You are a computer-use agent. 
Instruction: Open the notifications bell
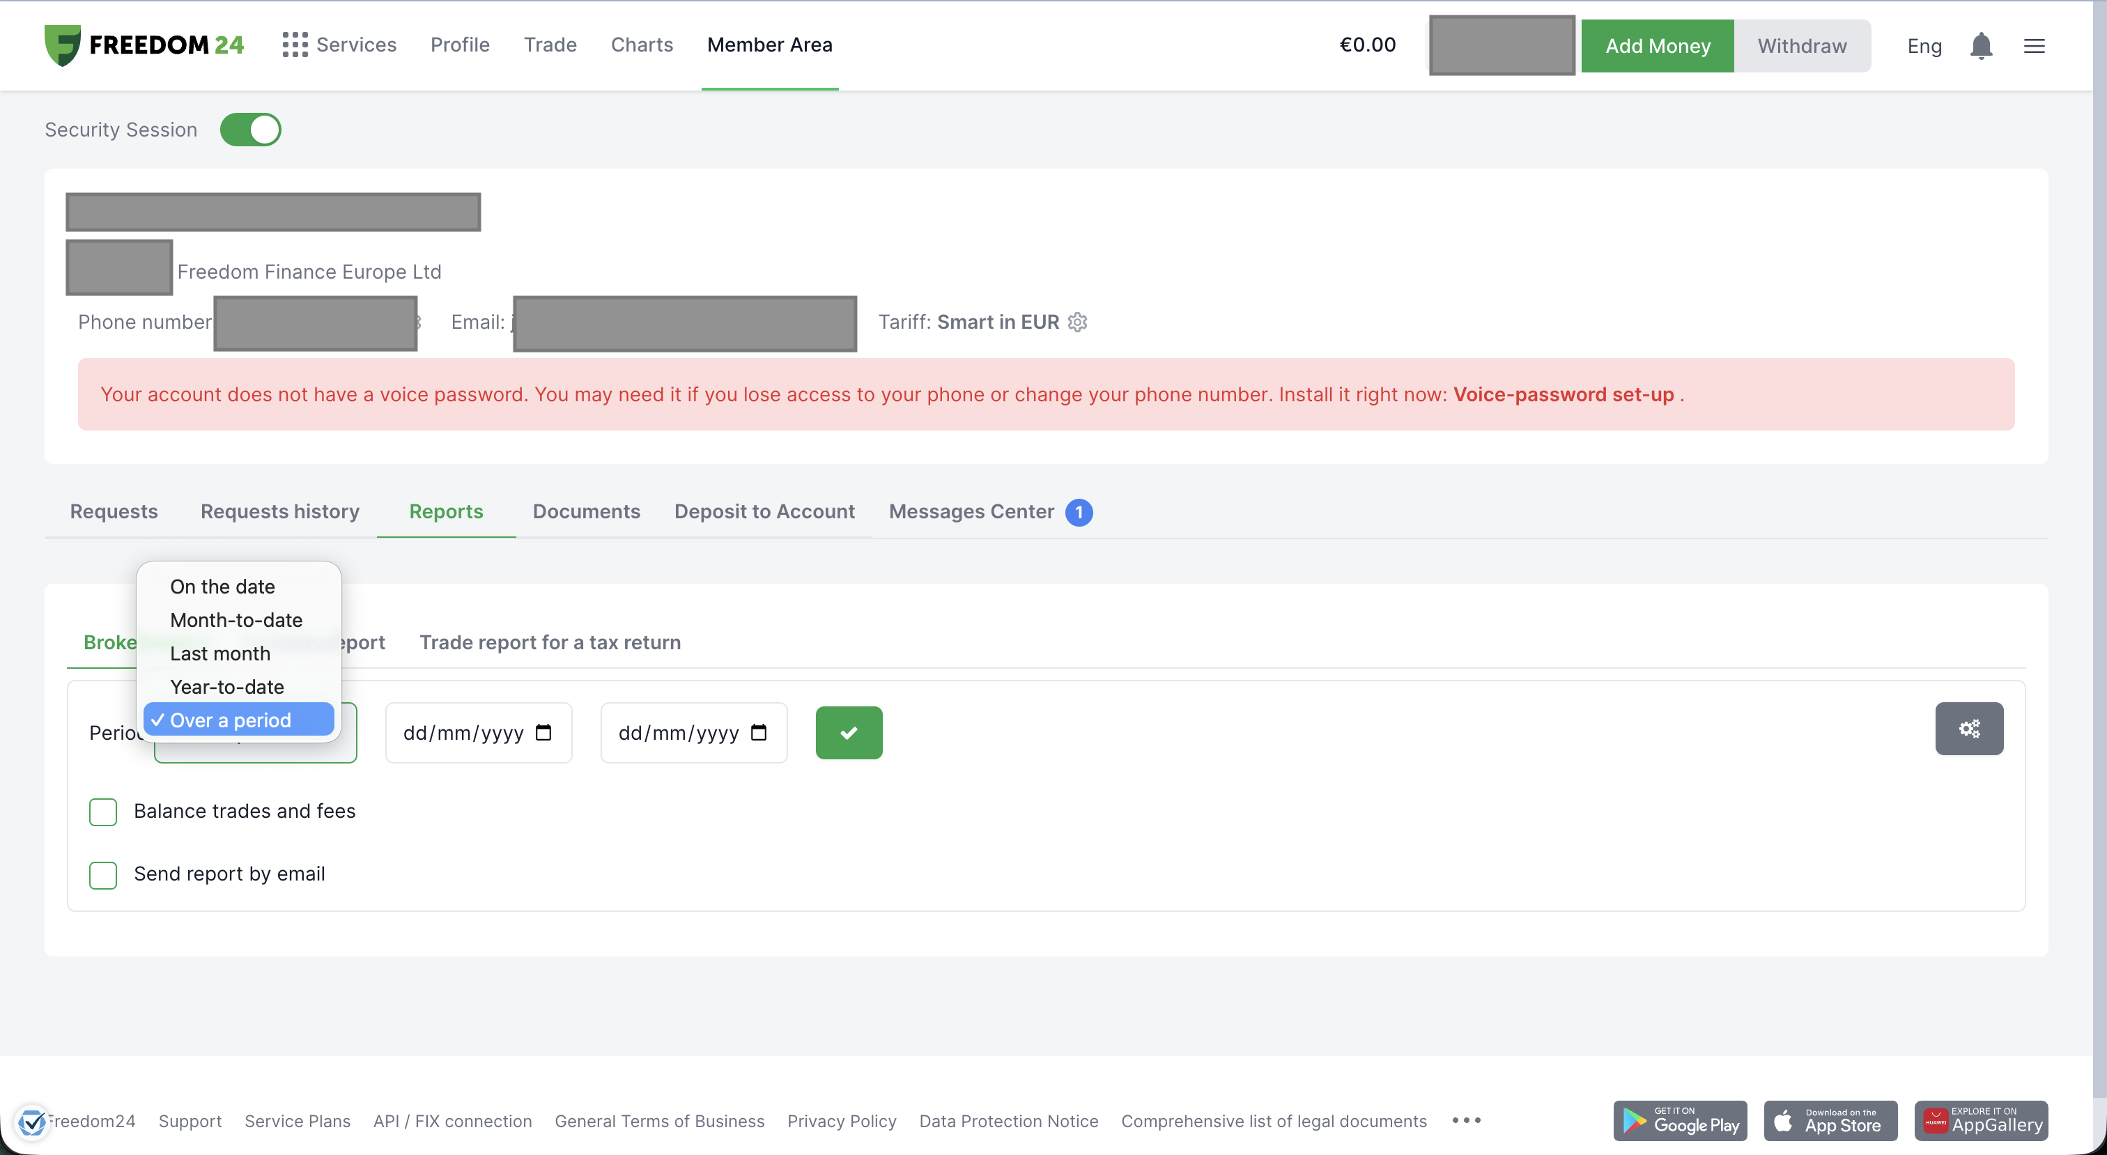point(1980,46)
